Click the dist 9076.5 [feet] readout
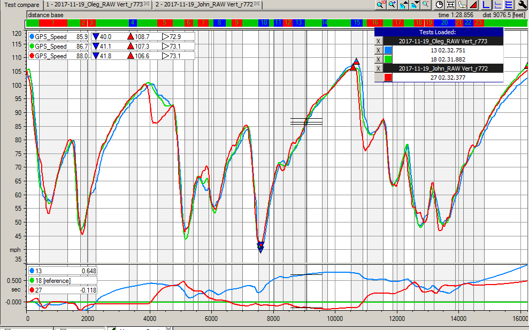 click(504, 15)
